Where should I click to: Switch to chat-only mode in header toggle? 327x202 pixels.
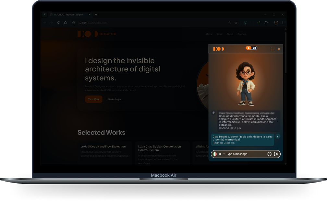254,48
